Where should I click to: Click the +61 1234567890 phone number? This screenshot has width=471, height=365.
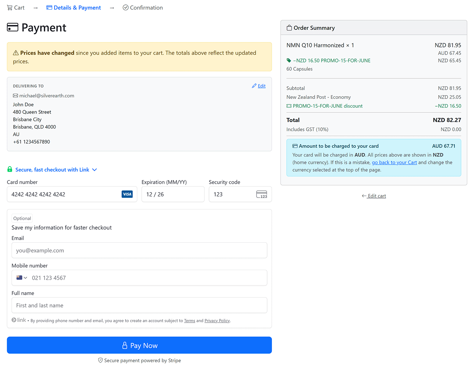coord(31,142)
